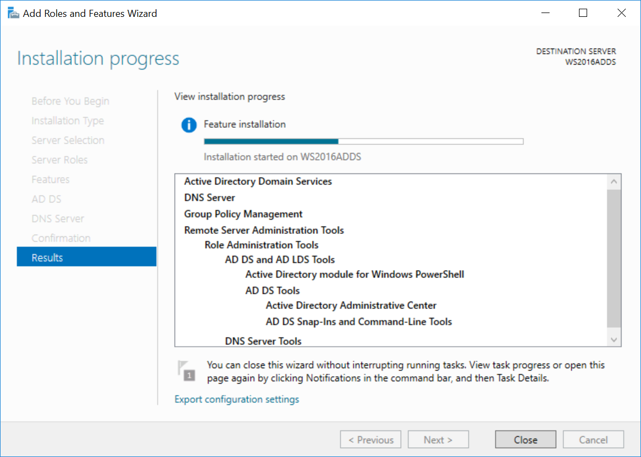
Task: Open the Export configuration settings link
Action: tap(237, 399)
